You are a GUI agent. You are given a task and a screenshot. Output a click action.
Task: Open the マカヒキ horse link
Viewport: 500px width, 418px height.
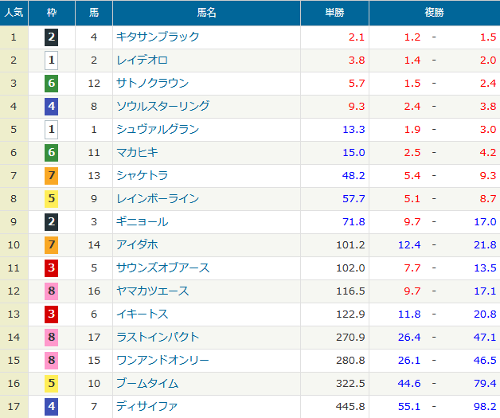(136, 152)
